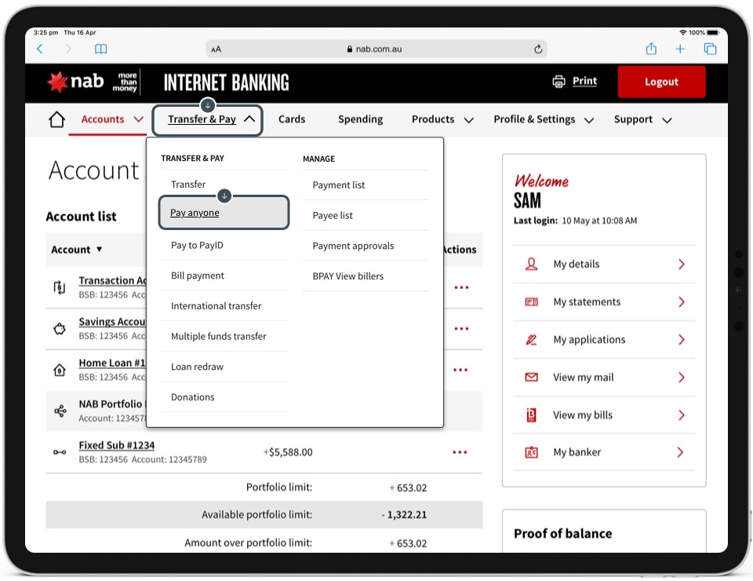Screen dimensions: 753x581
Task: Click the Home Loan house icon
Action: click(x=60, y=370)
